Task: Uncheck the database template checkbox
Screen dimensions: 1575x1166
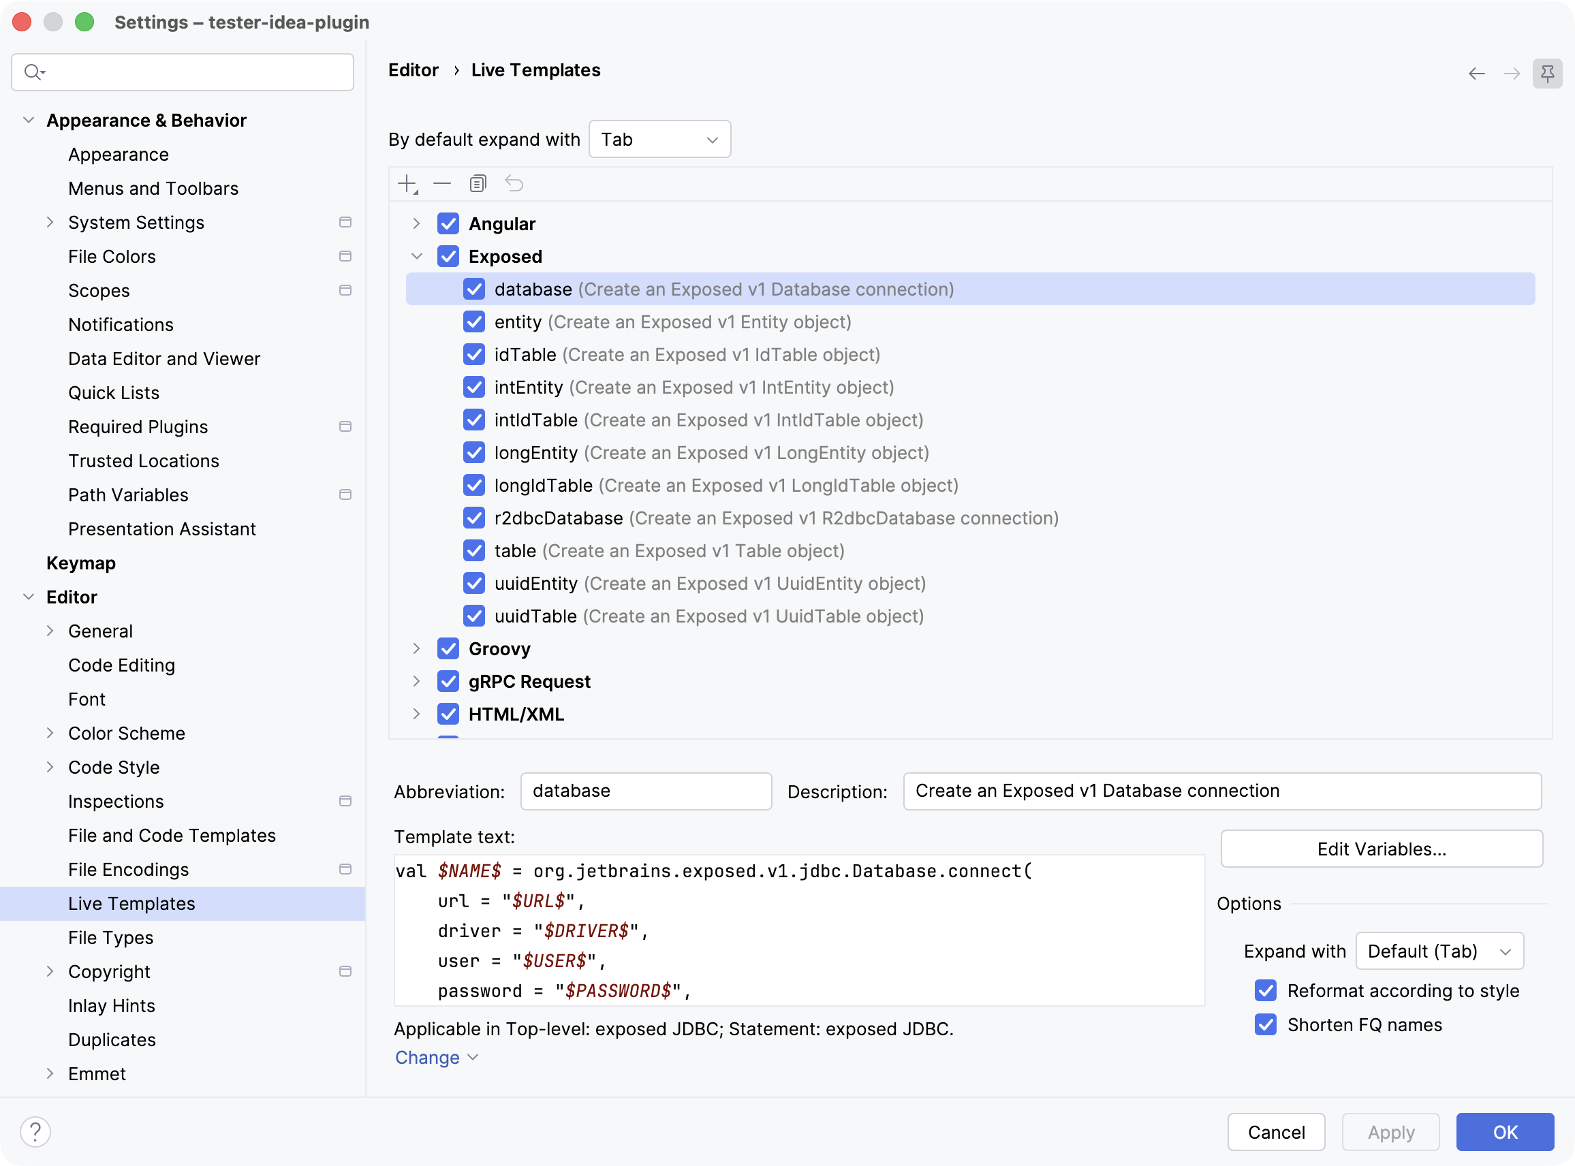Action: (474, 289)
